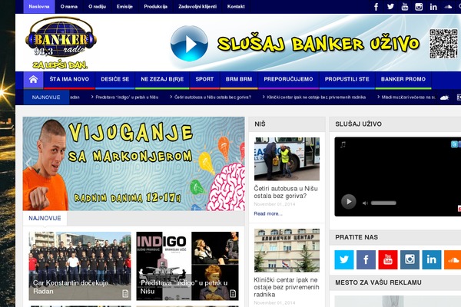
Task: Open the DESIĆE SE section
Action: coord(115,79)
